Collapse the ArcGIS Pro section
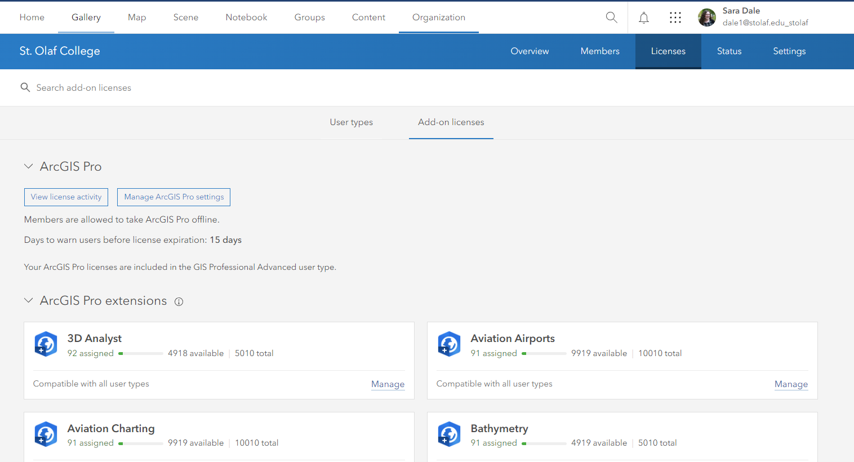 (29, 166)
